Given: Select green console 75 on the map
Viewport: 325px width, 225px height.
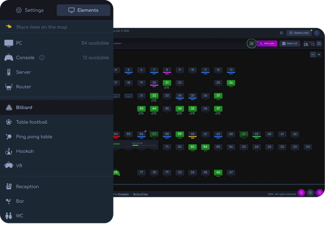Looking at the screenshot, I should pyautogui.click(x=116, y=173).
